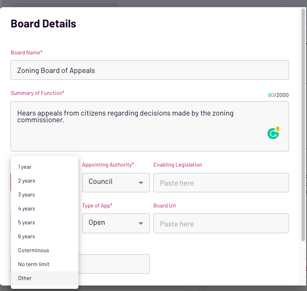Screen dimensions: 307x291
Task: Click the Council dropdown arrow
Action: pyautogui.click(x=141, y=183)
